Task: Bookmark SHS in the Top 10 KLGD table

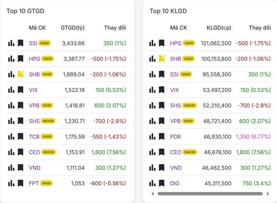Action: coord(162,105)
